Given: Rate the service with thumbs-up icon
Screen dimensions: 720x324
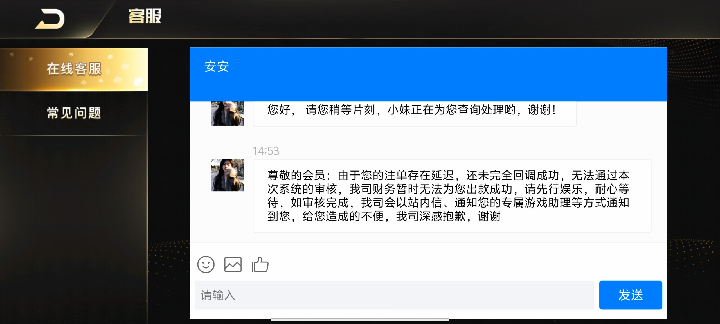Looking at the screenshot, I should [260, 264].
